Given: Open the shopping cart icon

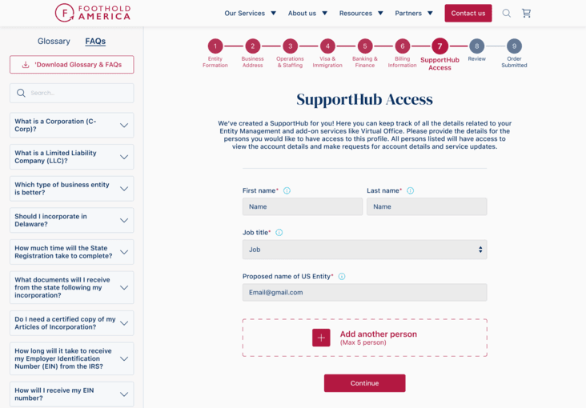Looking at the screenshot, I should pos(526,14).
